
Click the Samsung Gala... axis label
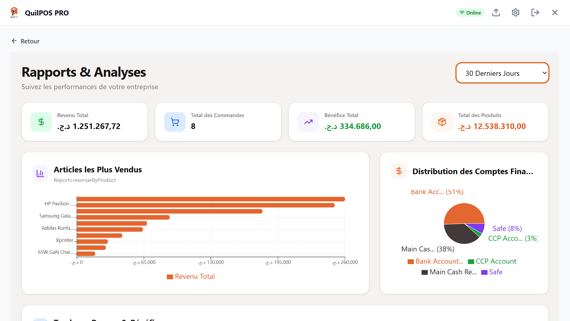[x=56, y=216]
